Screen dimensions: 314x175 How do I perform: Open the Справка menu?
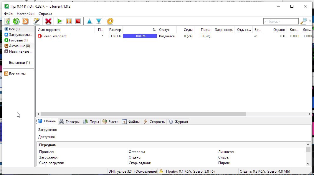[x=45, y=14]
